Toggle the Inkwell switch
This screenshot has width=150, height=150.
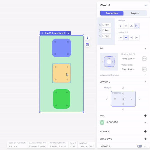coord(139,146)
